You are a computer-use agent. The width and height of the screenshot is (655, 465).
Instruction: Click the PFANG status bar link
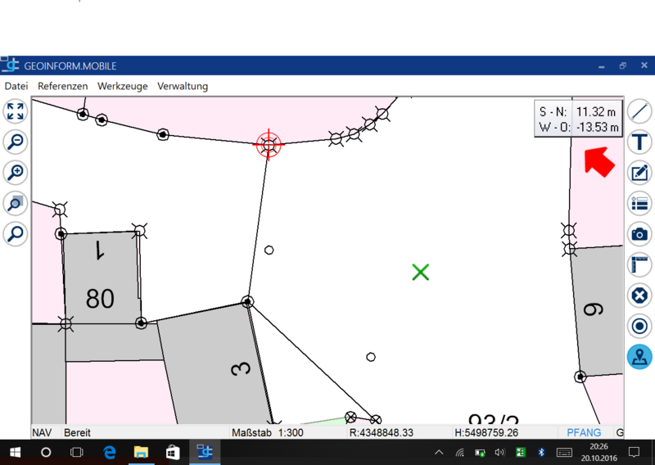584,432
